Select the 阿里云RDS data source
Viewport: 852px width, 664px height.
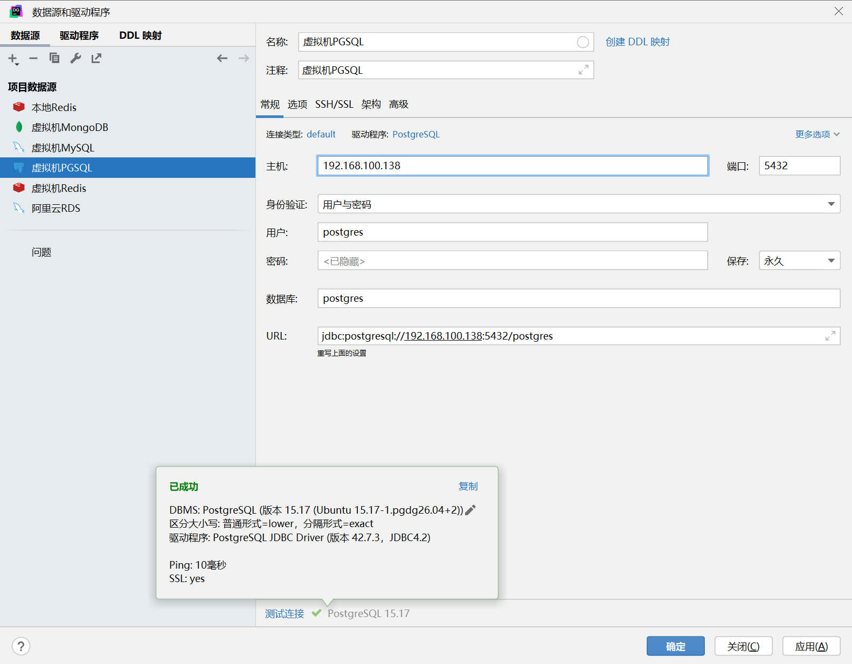click(128, 208)
